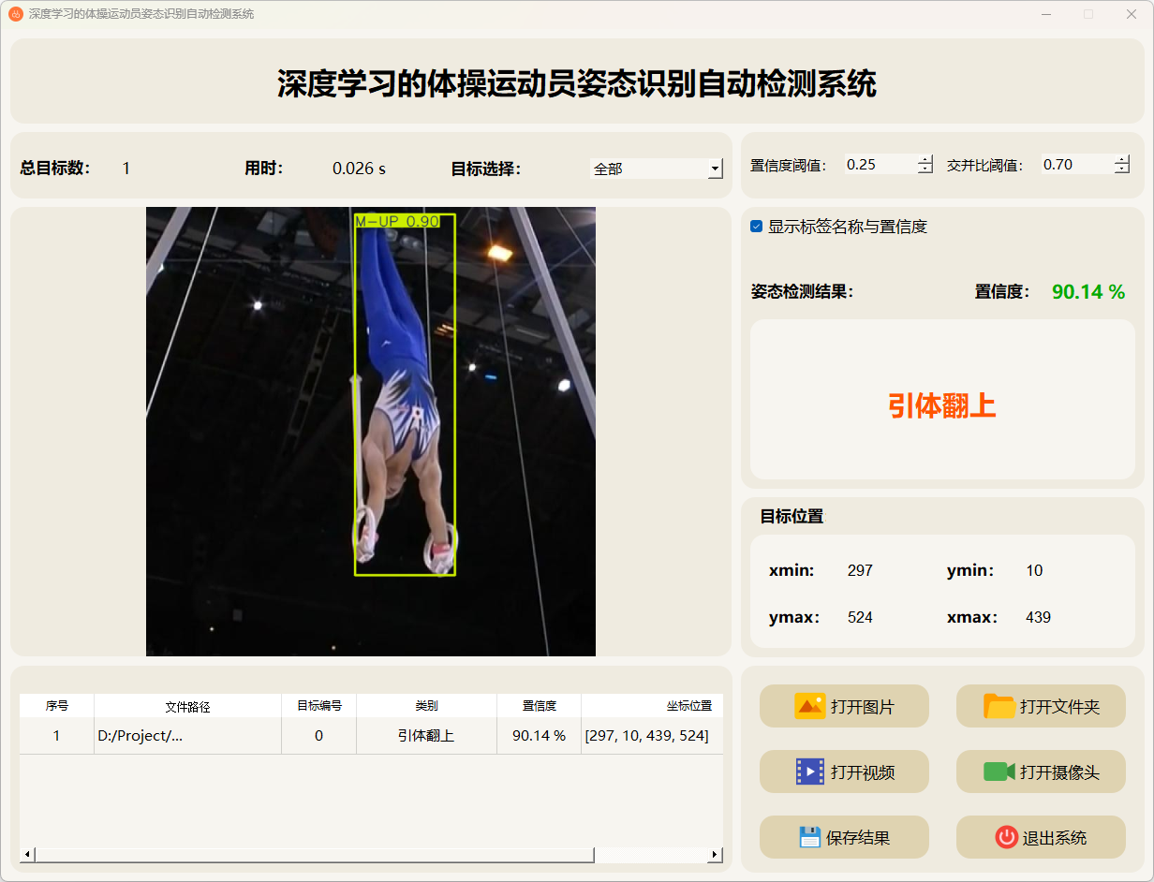Click the confidence threshold value field 0.25
This screenshot has width=1154, height=882.
point(879,165)
